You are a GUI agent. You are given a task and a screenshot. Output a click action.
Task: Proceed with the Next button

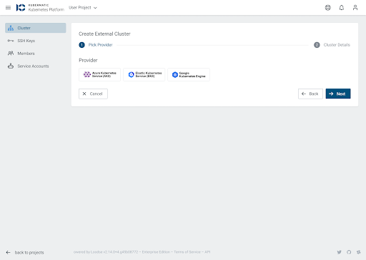[338, 94]
